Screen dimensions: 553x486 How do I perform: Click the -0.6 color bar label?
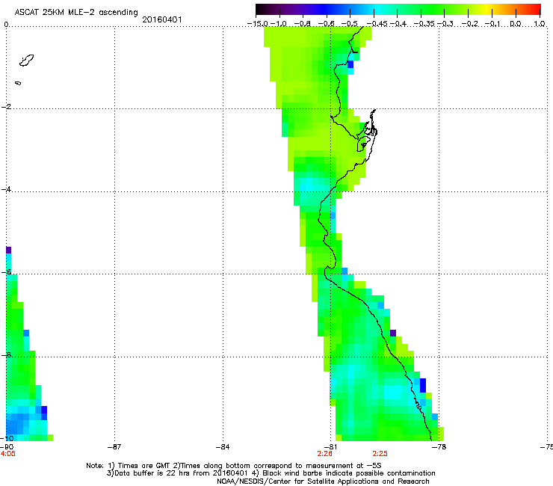coord(327,24)
